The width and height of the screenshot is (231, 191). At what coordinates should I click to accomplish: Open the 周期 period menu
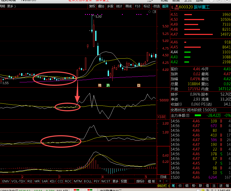tap(3, 6)
